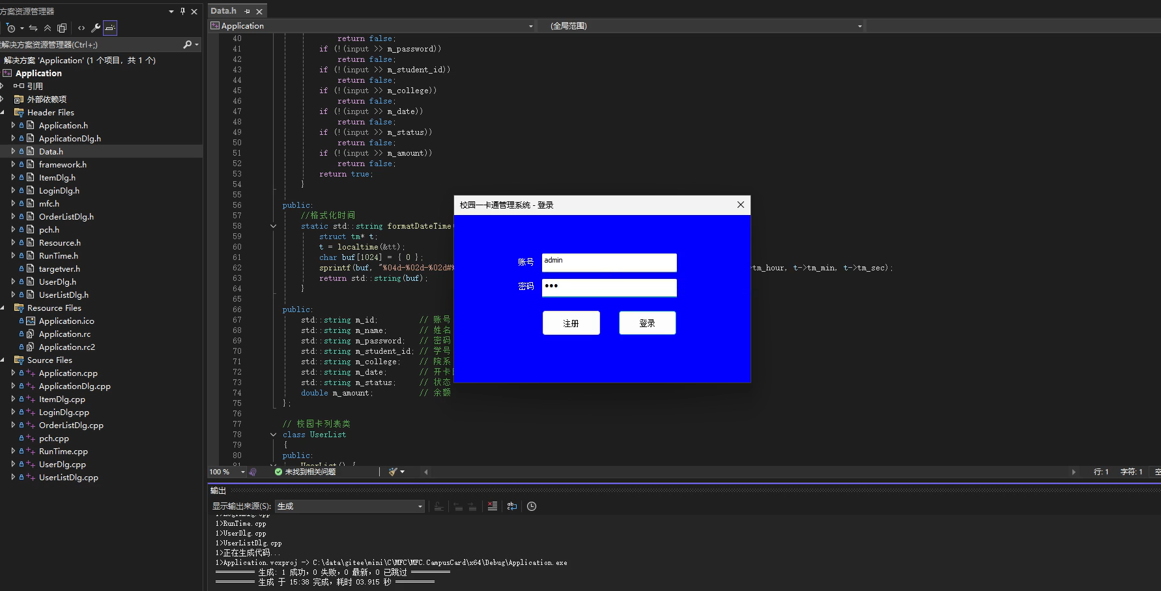Select Application.ico resource file
The image size is (1161, 591).
66,321
